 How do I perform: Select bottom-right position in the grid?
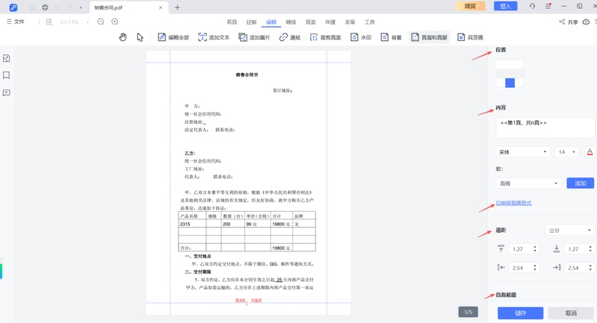[x=519, y=83]
